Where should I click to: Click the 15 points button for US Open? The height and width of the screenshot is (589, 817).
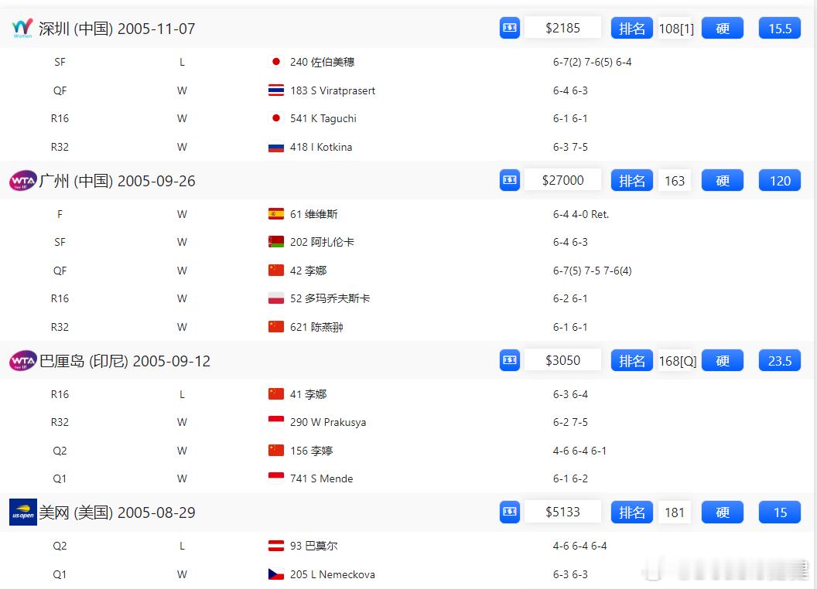click(780, 512)
